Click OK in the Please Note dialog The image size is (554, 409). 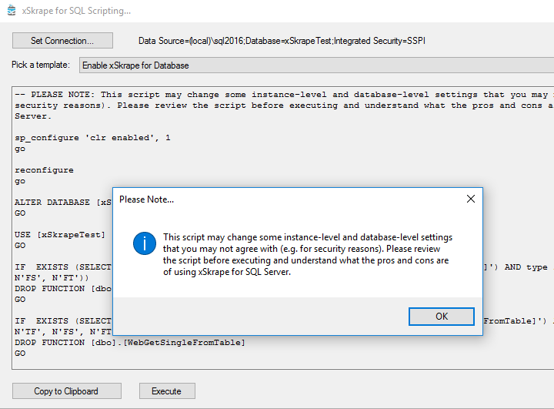pos(442,317)
